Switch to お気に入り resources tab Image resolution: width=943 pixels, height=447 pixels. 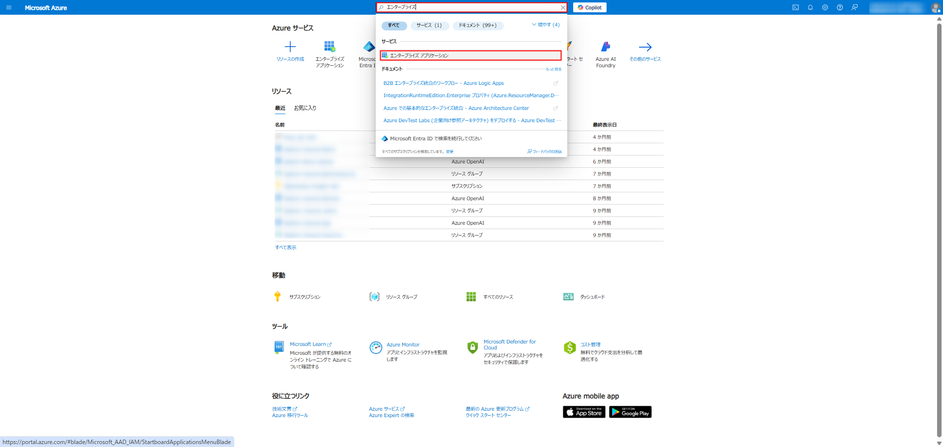point(305,108)
